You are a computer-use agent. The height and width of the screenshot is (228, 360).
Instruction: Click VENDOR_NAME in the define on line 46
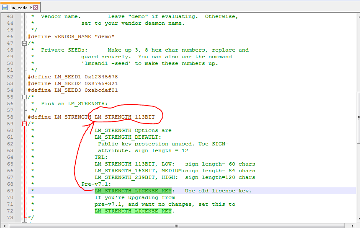click(x=72, y=36)
